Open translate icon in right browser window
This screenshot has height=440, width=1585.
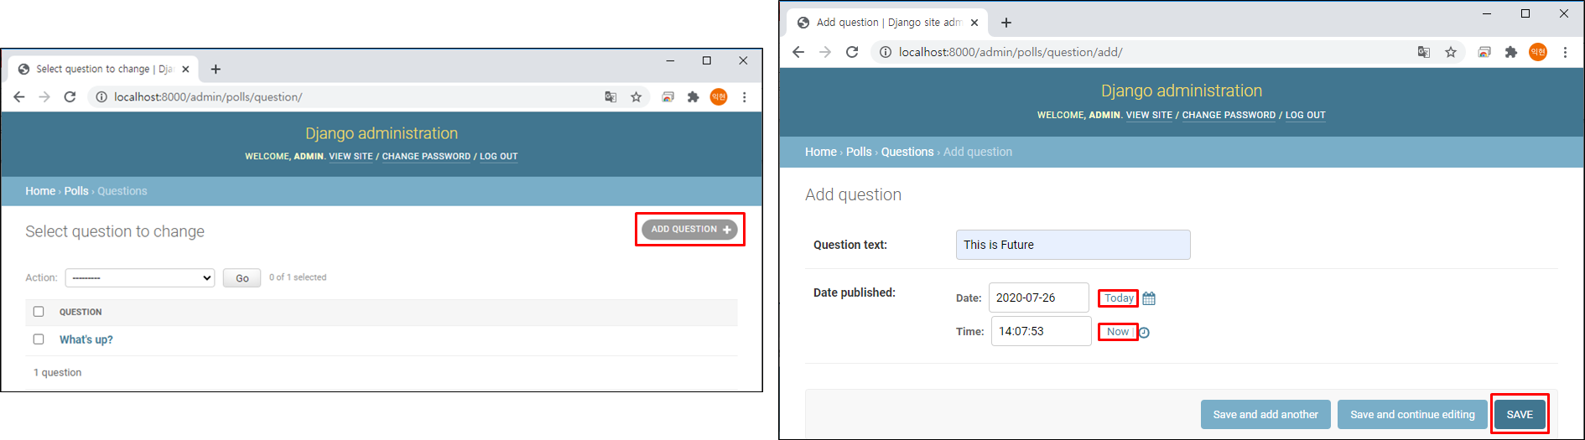1424,52
